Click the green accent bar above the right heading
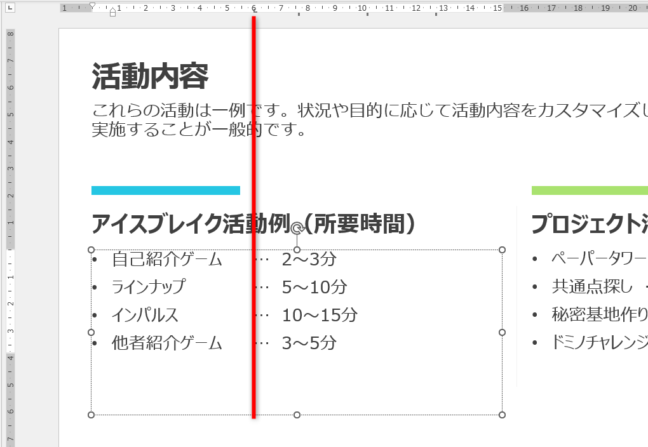648x447 pixels. [590, 189]
